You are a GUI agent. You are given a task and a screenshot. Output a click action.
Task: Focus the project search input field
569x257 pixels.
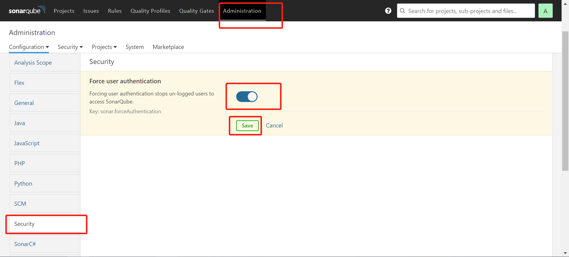coord(466,11)
